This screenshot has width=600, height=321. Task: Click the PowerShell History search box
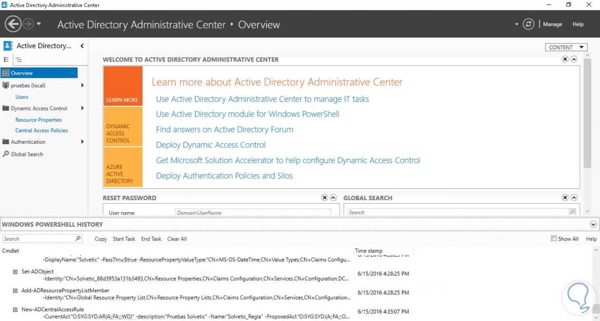(x=38, y=239)
